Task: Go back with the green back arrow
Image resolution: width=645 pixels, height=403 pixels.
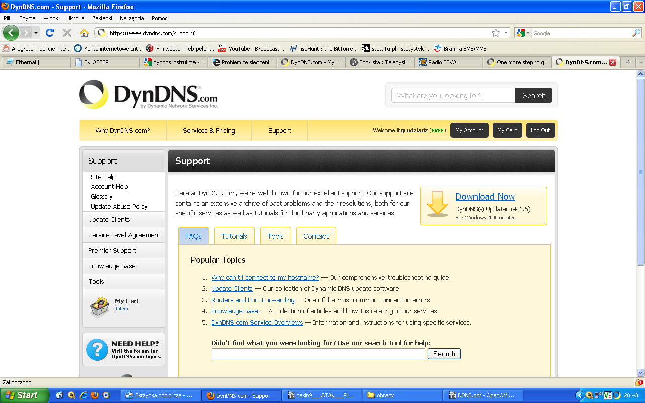Action: (x=11, y=33)
